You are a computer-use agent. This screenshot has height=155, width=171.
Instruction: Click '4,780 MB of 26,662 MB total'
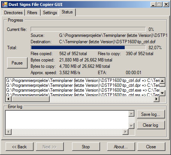click(85, 66)
